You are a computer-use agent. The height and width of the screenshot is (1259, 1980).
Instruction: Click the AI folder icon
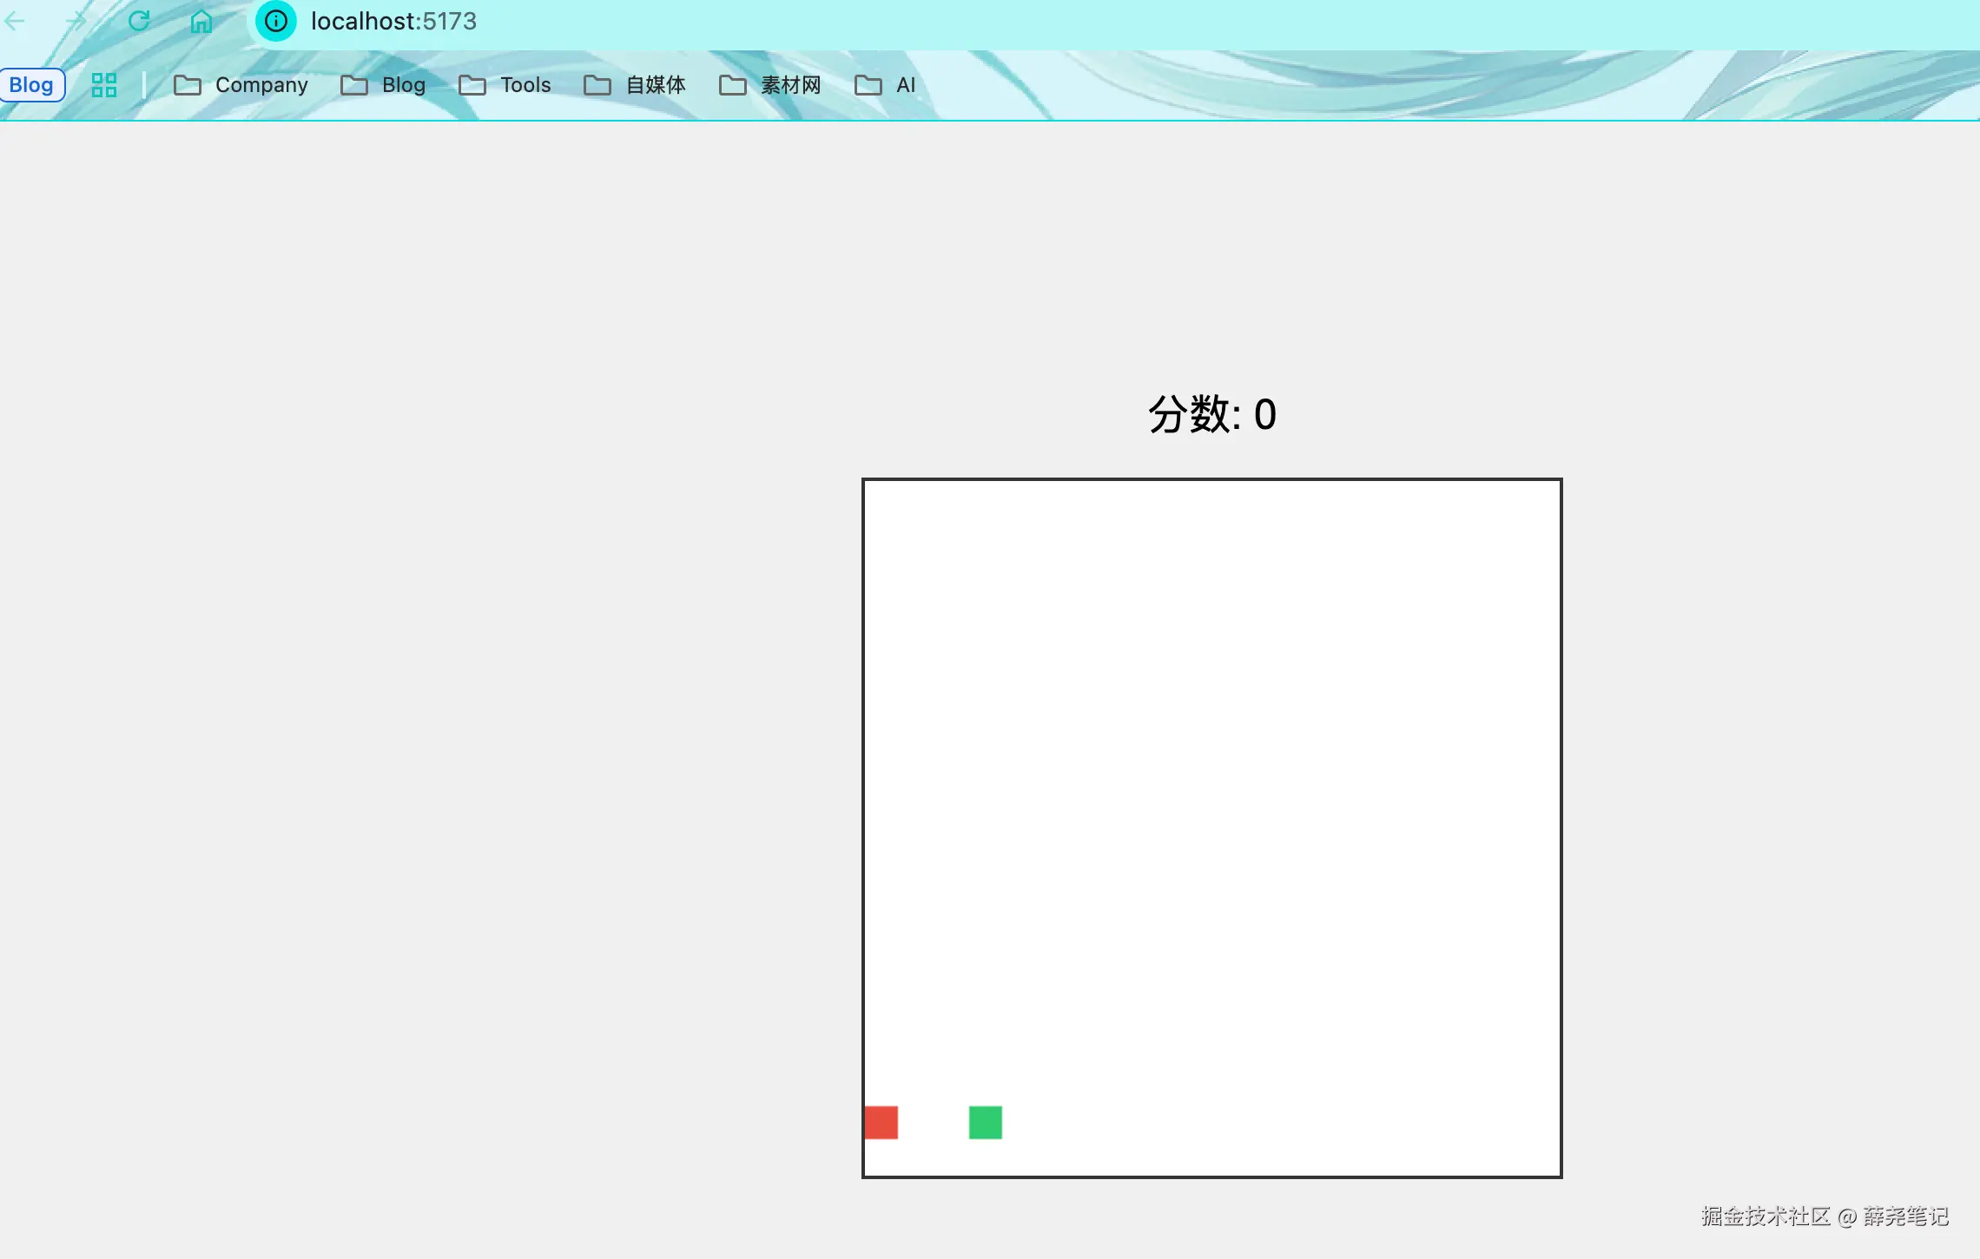point(868,85)
